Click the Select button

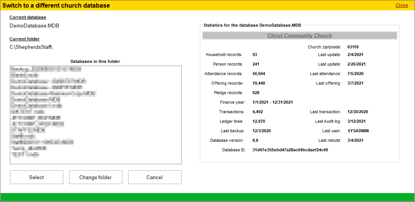point(37,177)
